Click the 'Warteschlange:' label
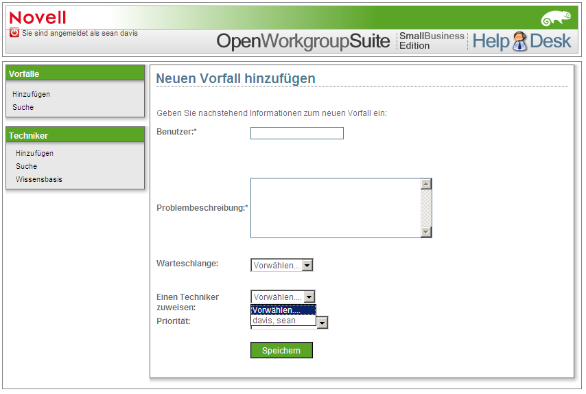 click(x=187, y=263)
